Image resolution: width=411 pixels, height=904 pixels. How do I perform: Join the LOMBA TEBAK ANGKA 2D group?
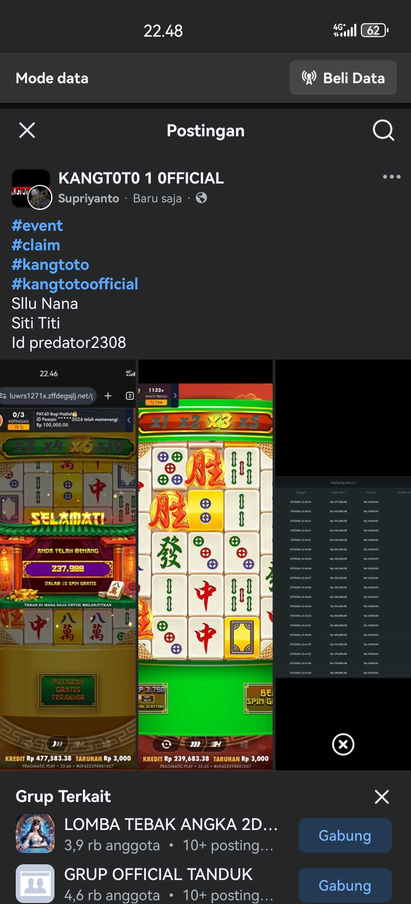(345, 835)
